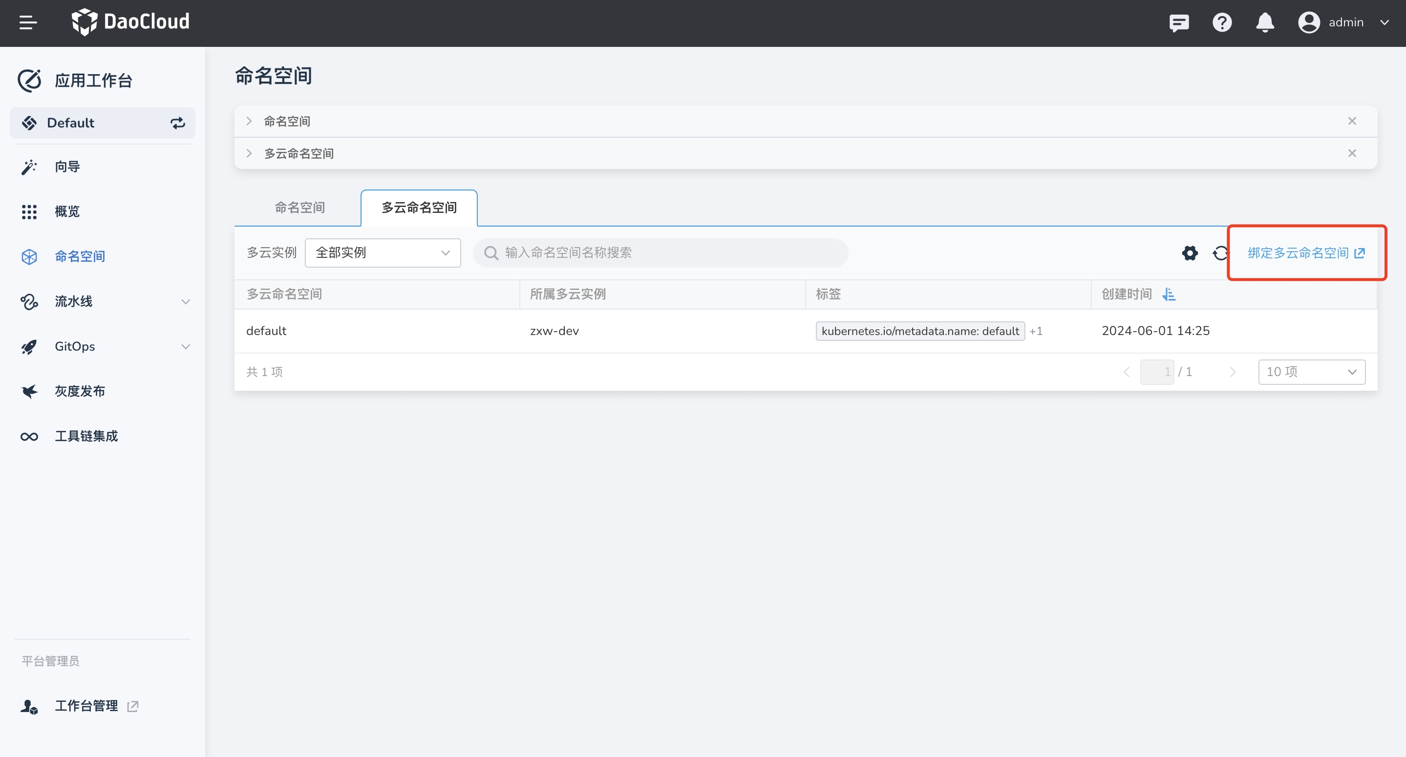Click the table settings gear icon
This screenshot has height=757, width=1406.
pyautogui.click(x=1190, y=252)
